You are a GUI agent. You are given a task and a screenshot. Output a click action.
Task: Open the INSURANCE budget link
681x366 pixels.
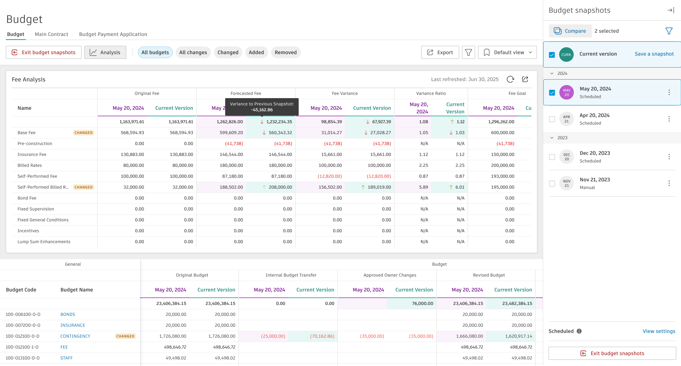coord(73,325)
